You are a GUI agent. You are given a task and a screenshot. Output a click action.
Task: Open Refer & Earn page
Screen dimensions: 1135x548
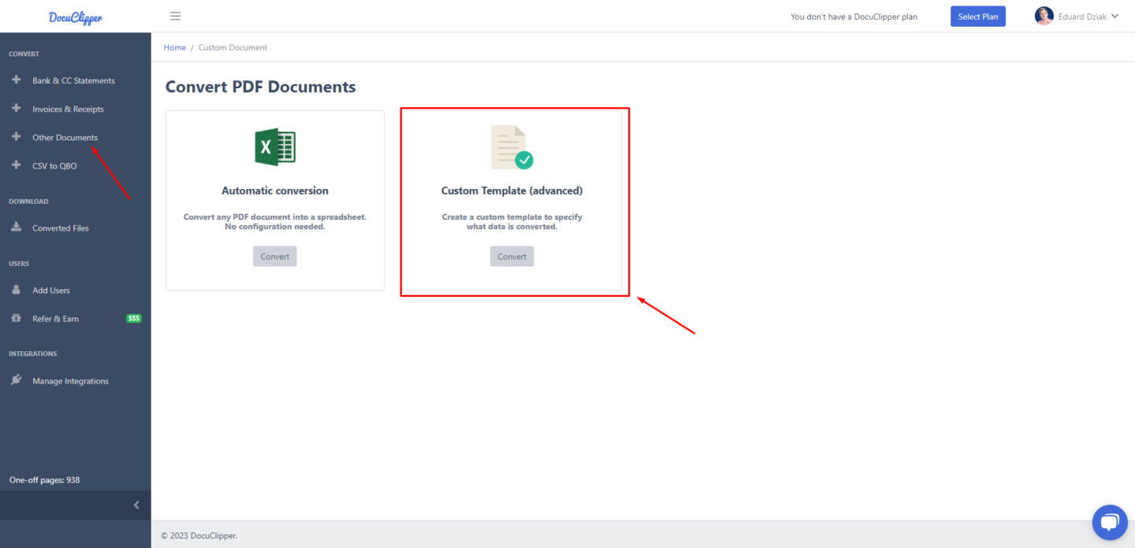(x=55, y=318)
